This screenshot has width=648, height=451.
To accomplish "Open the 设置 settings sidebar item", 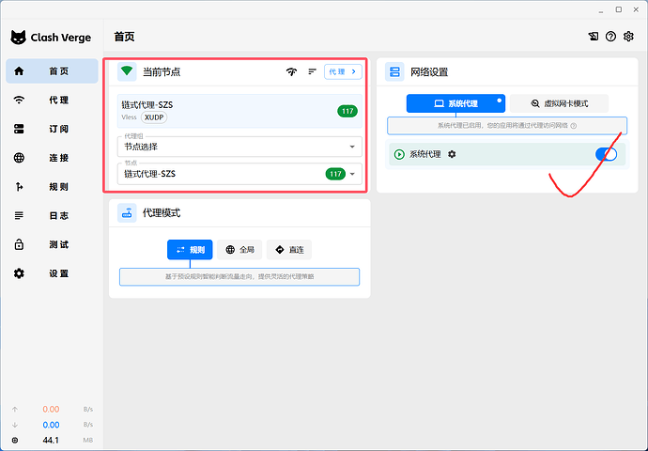I will (x=52, y=273).
